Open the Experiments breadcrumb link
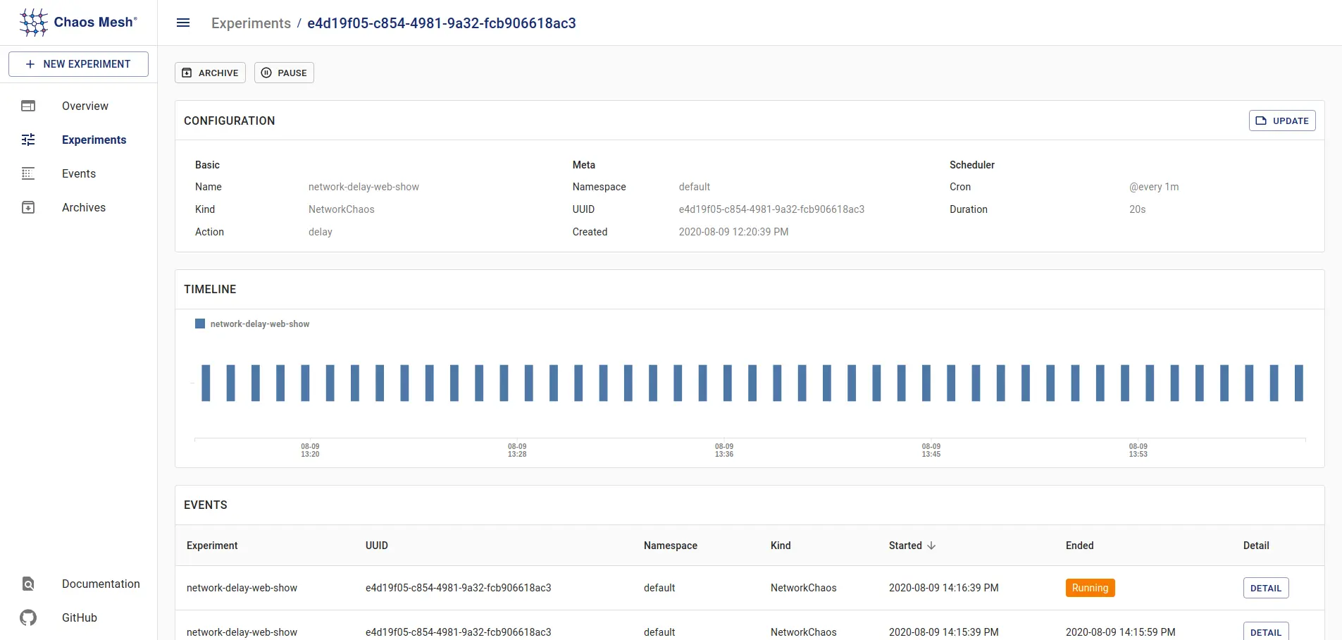1342x640 pixels. click(x=251, y=23)
